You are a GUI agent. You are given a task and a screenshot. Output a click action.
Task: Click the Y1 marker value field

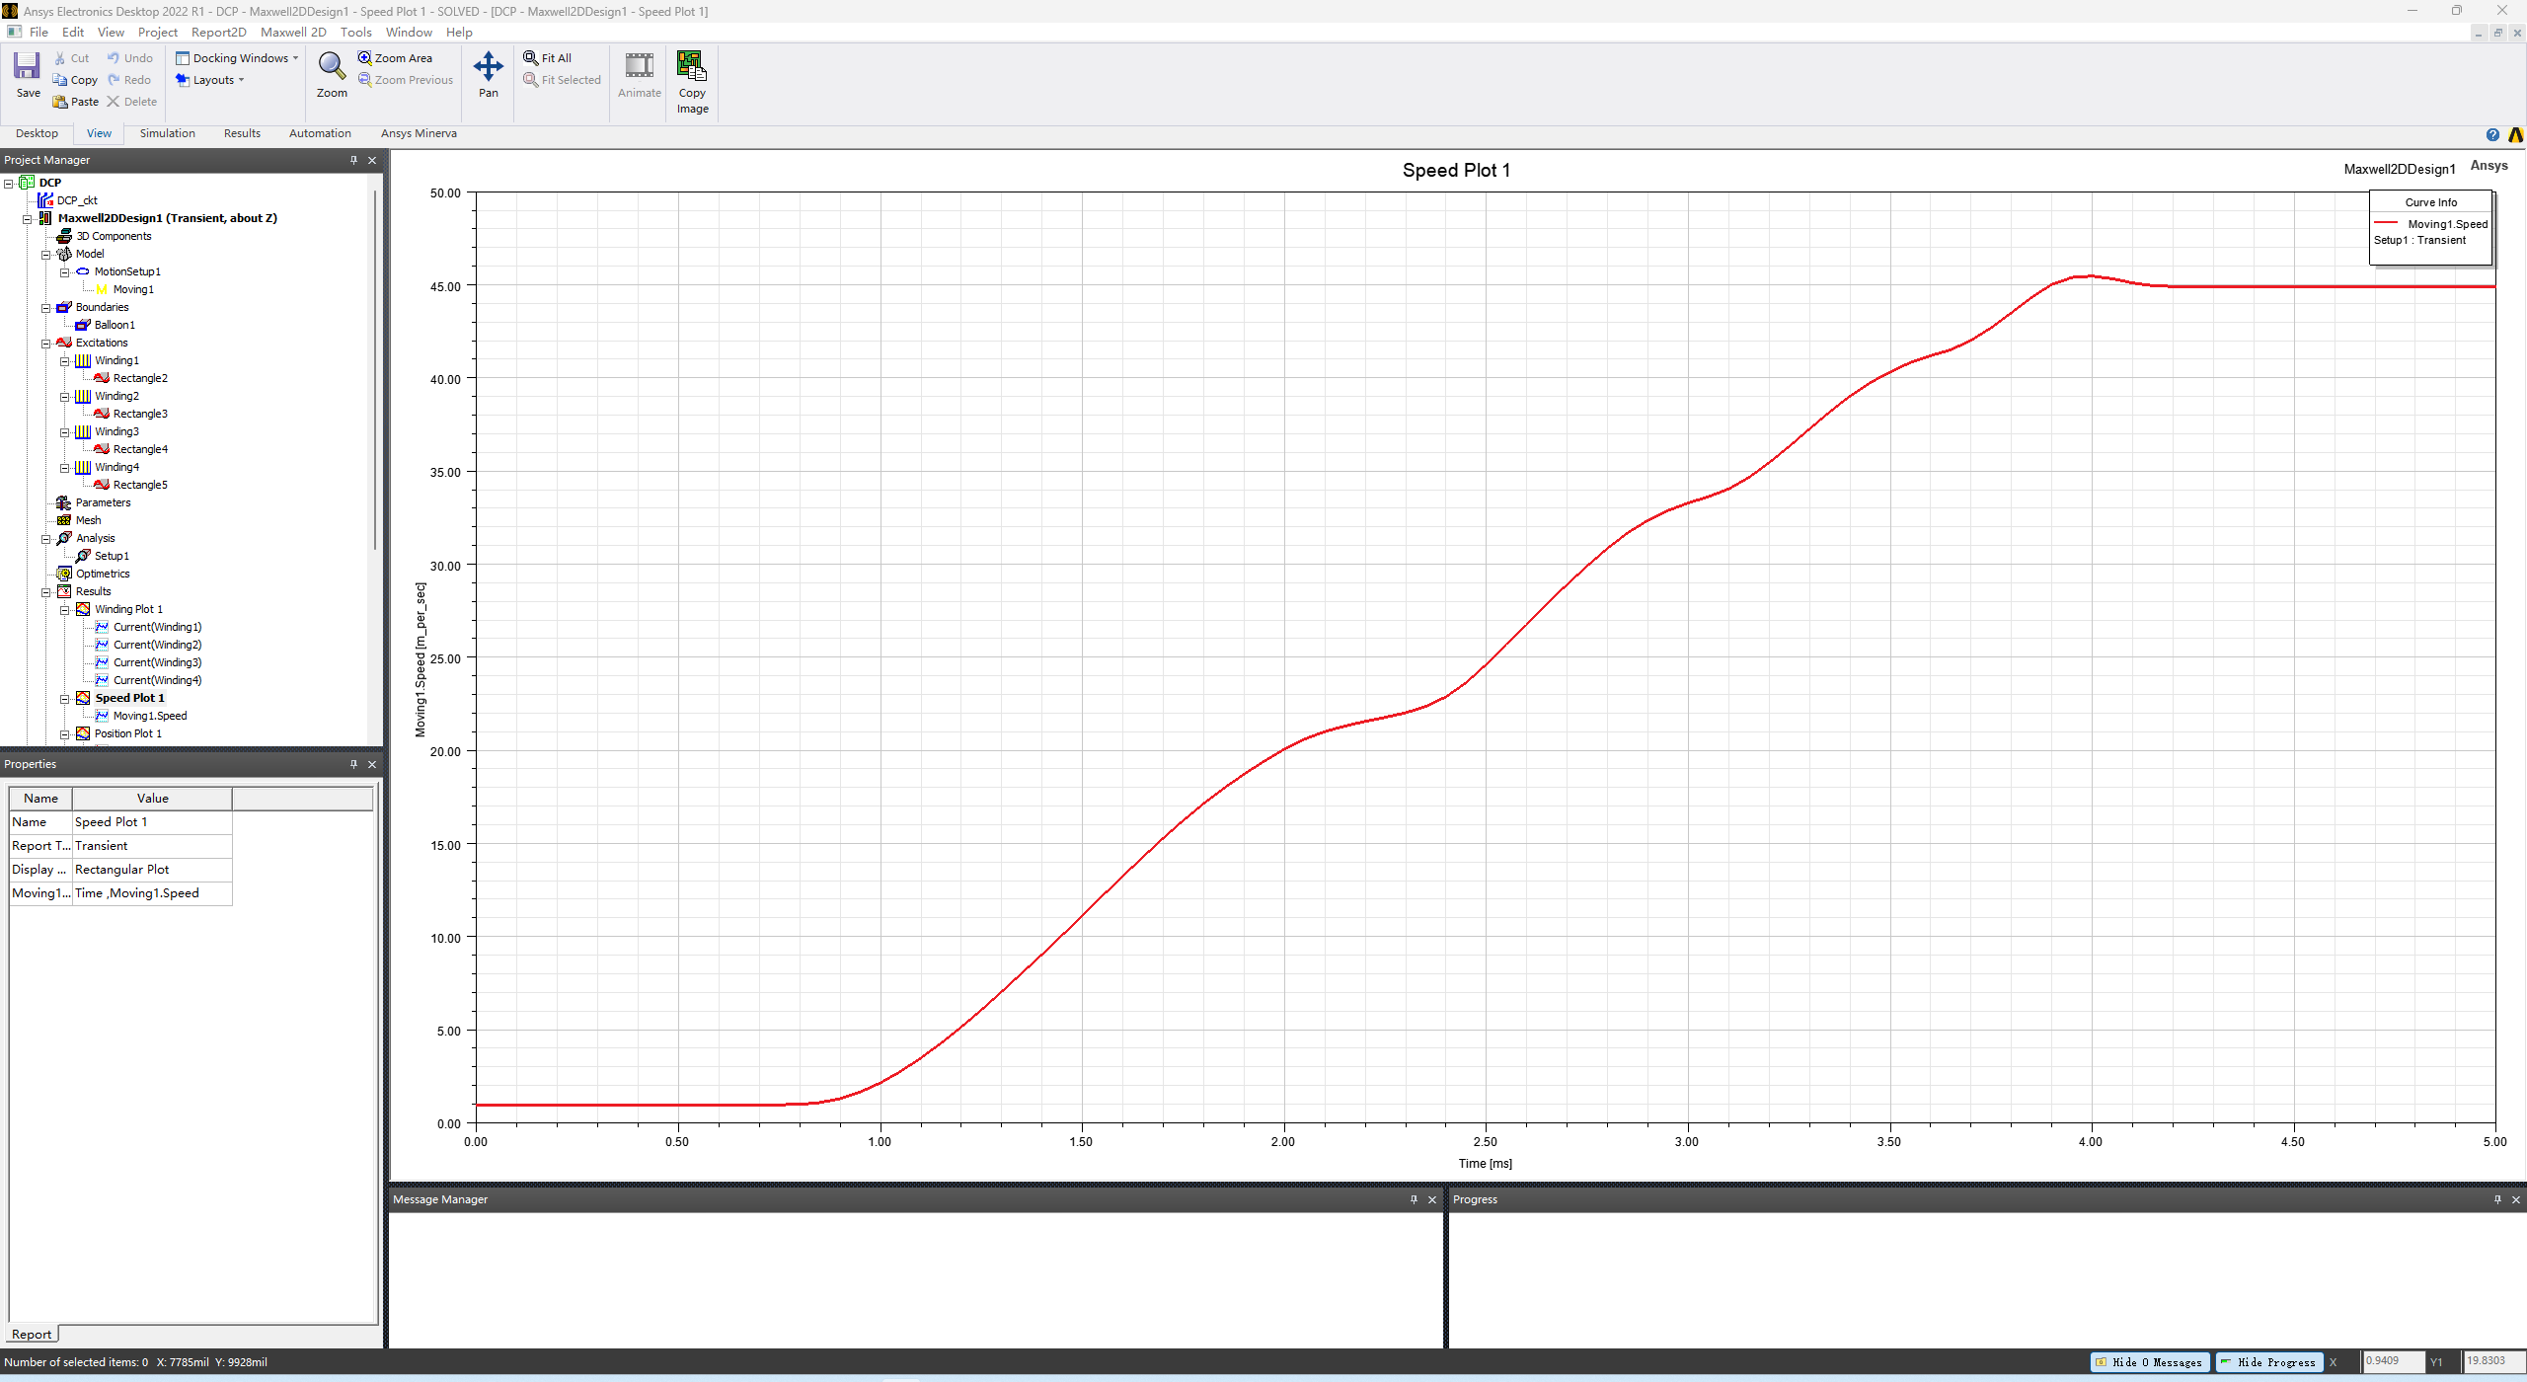coord(2494,1361)
